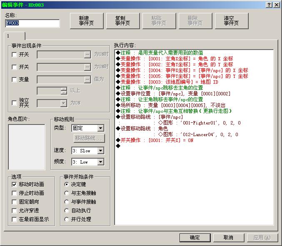
Task: Select the 与事件接触 trigger radio button
Action: (67, 202)
